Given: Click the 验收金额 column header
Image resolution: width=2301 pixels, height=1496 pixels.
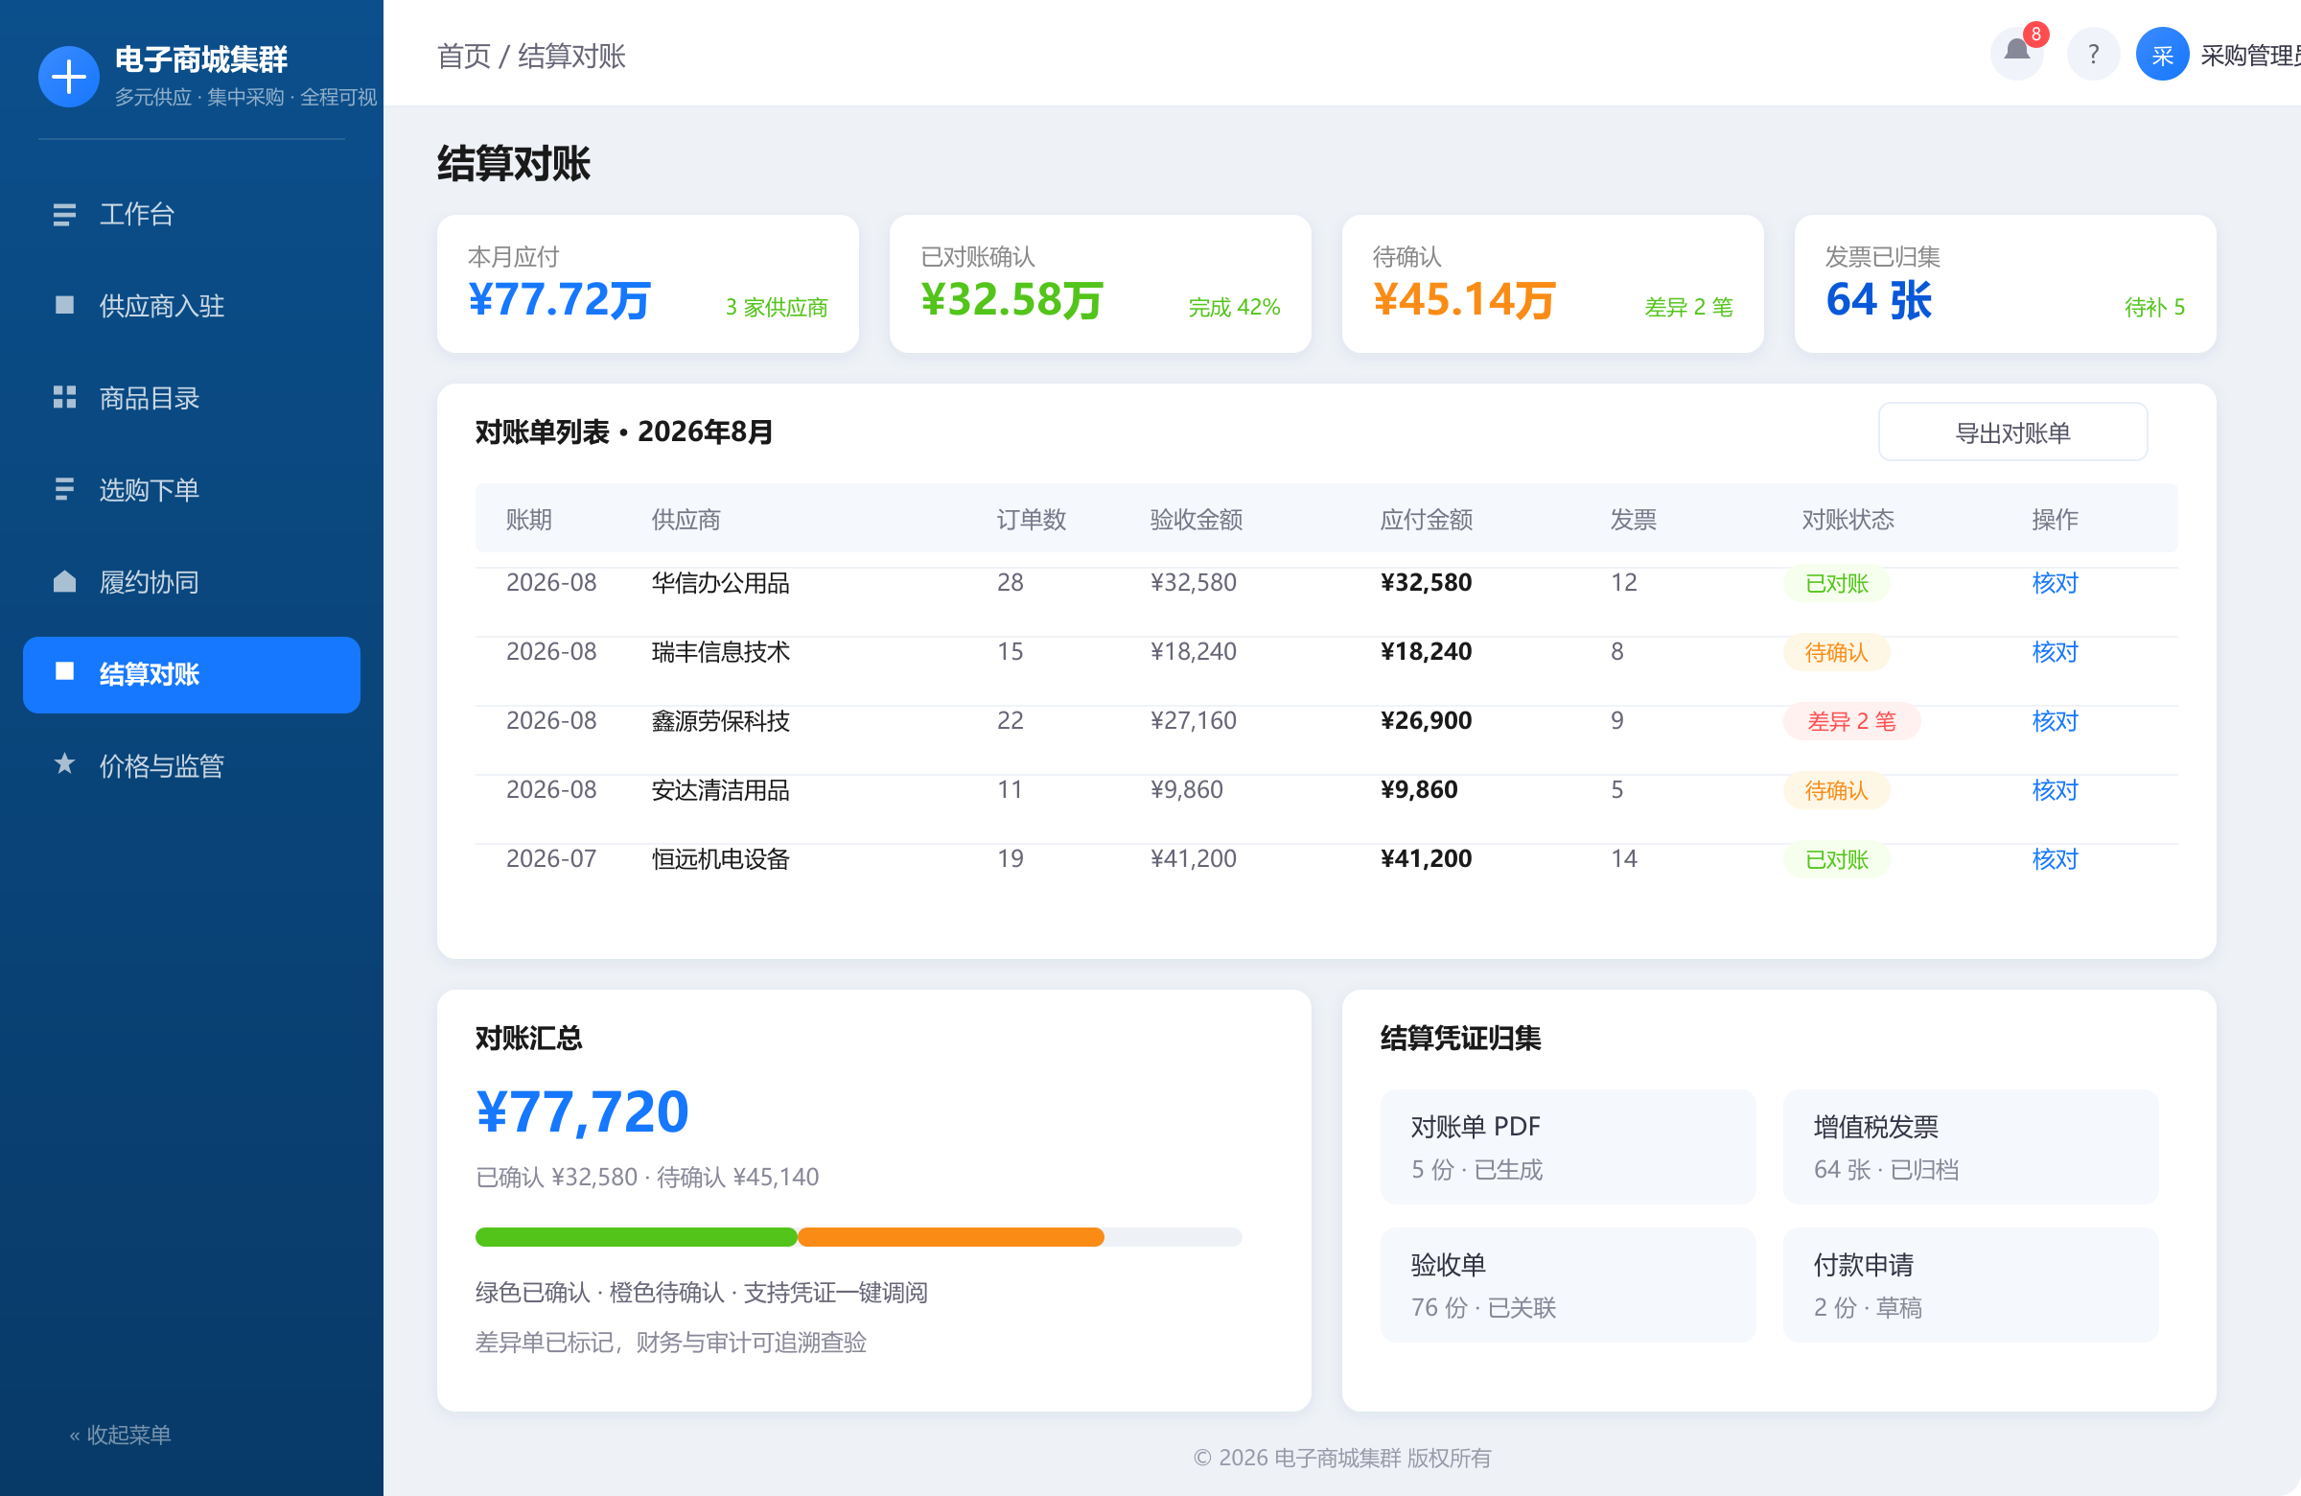Looking at the screenshot, I should 1196,520.
